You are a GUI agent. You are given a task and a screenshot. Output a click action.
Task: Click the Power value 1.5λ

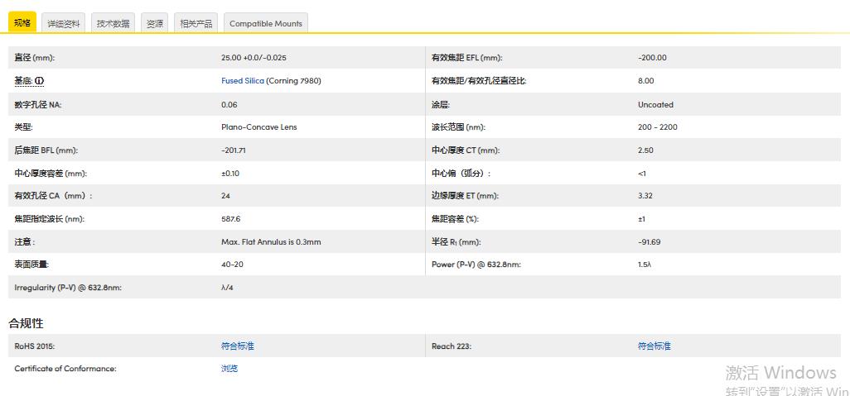[x=645, y=265]
